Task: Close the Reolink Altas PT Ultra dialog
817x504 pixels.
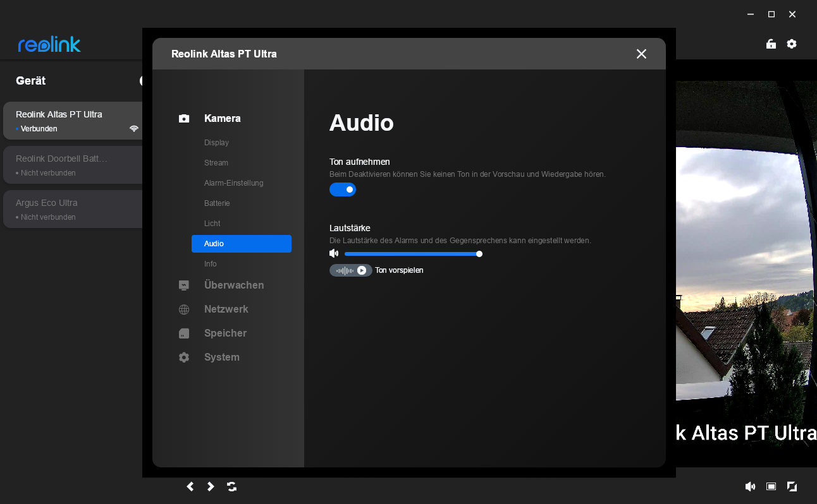Action: tap(641, 54)
